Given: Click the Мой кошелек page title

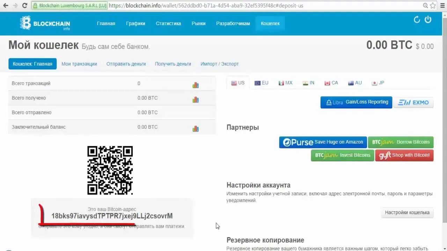Looking at the screenshot, I should (x=43, y=45).
